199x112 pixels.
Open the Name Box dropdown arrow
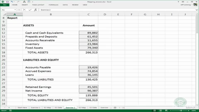15,10
